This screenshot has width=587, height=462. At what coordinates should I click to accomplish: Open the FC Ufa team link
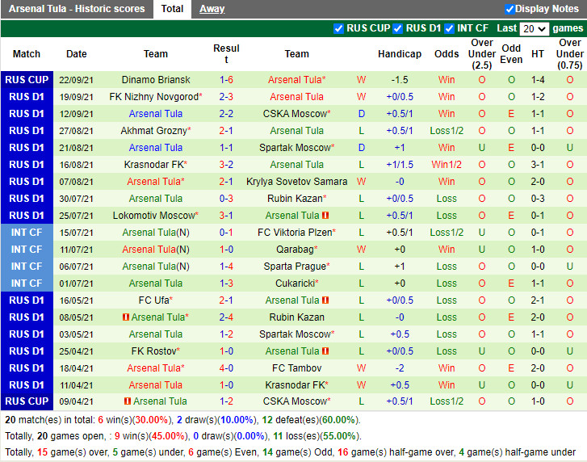pos(156,300)
